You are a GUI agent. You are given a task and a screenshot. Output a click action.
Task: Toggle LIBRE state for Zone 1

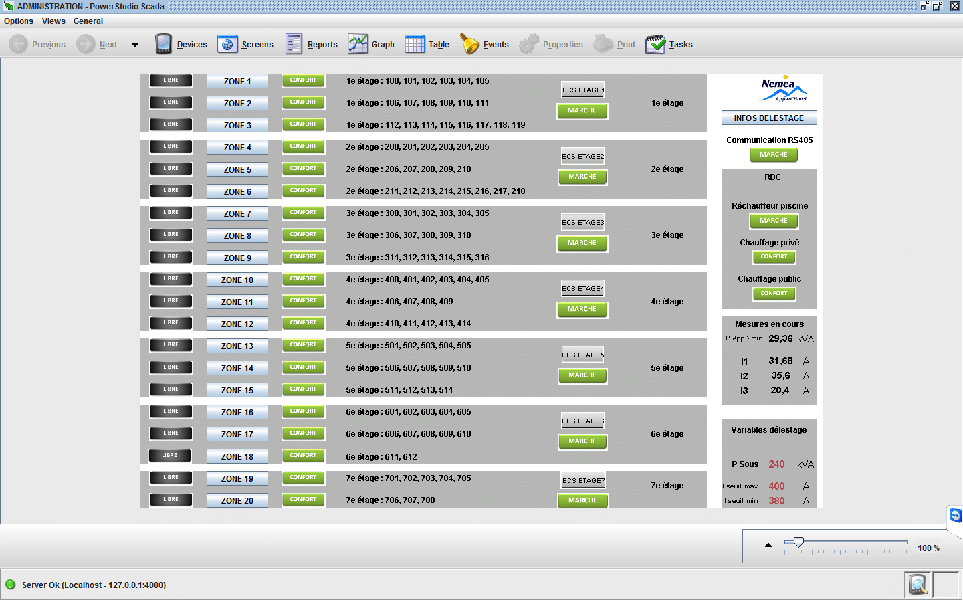171,80
